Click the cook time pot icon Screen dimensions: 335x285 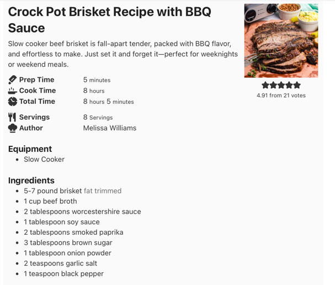click(13, 91)
